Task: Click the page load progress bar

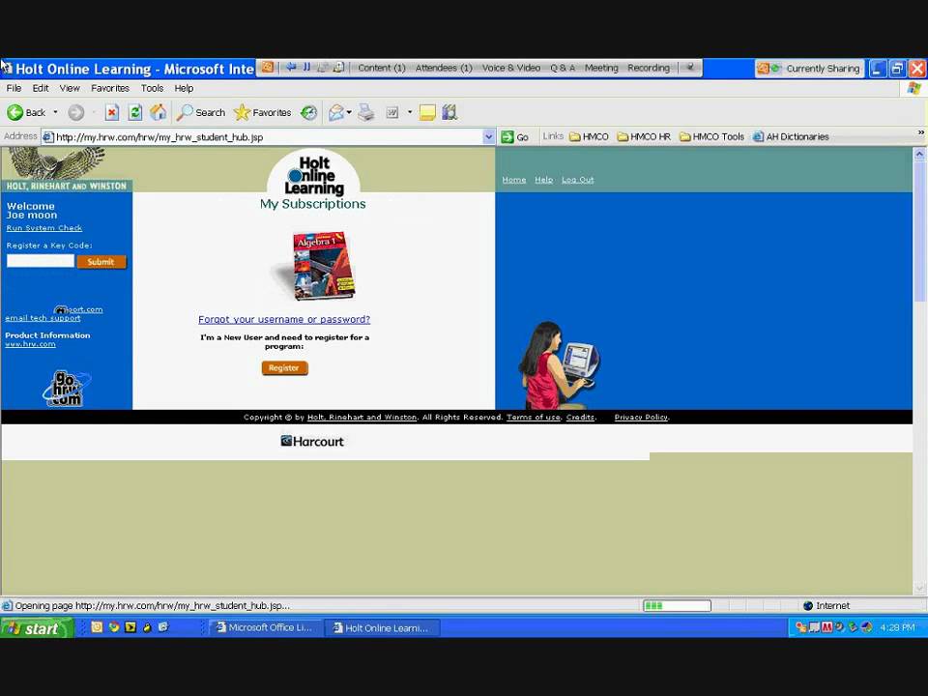Action: [677, 605]
